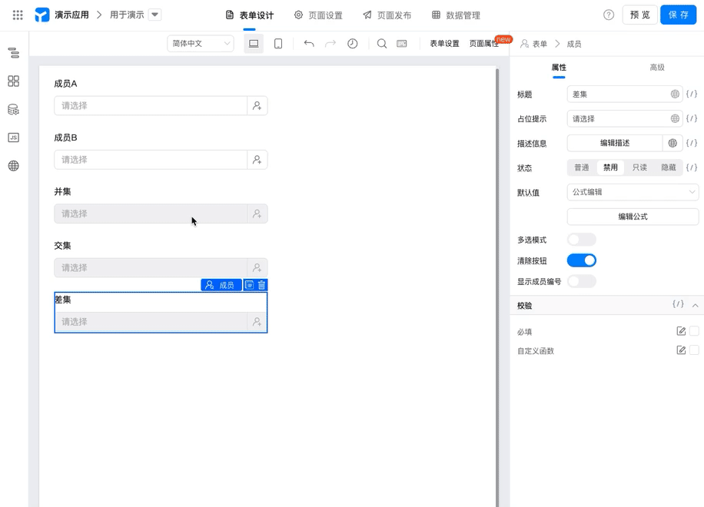Check the 必填 validation checkbox
Screen dimensions: 704x507
click(694, 331)
